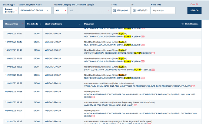Select release time 11/02/2025 18:53
209x124 pixels.
(x=14, y=83)
